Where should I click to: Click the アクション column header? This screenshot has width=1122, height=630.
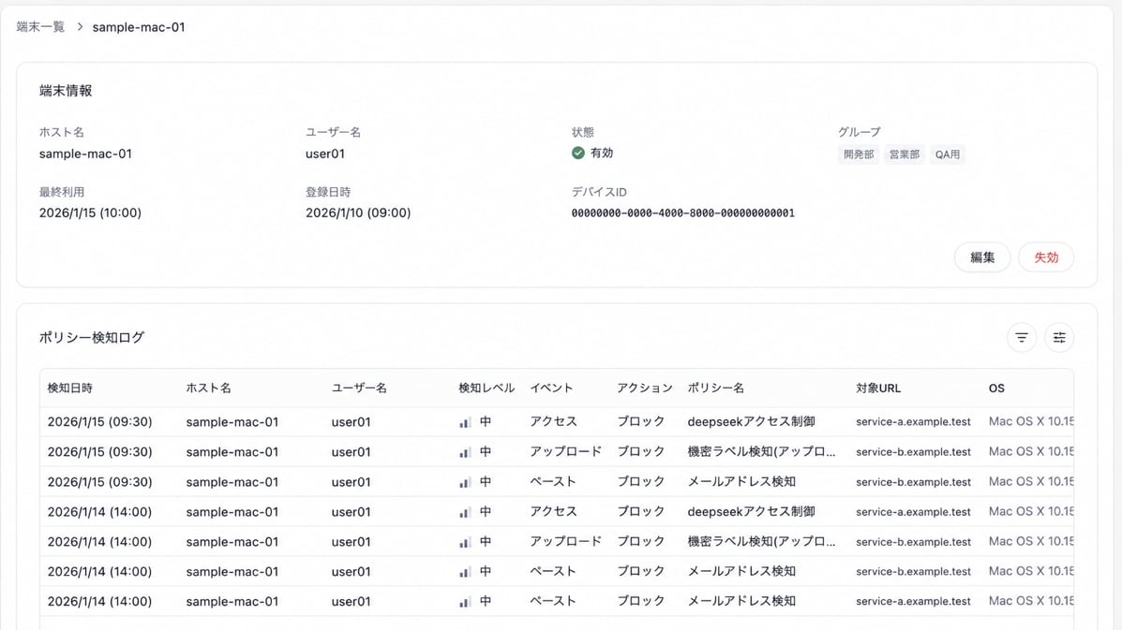coord(645,388)
